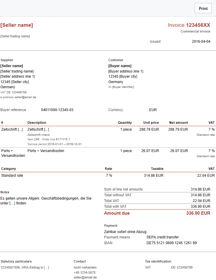Click the currency value EUR
Viewport: 216px width, 280px height.
153,110
